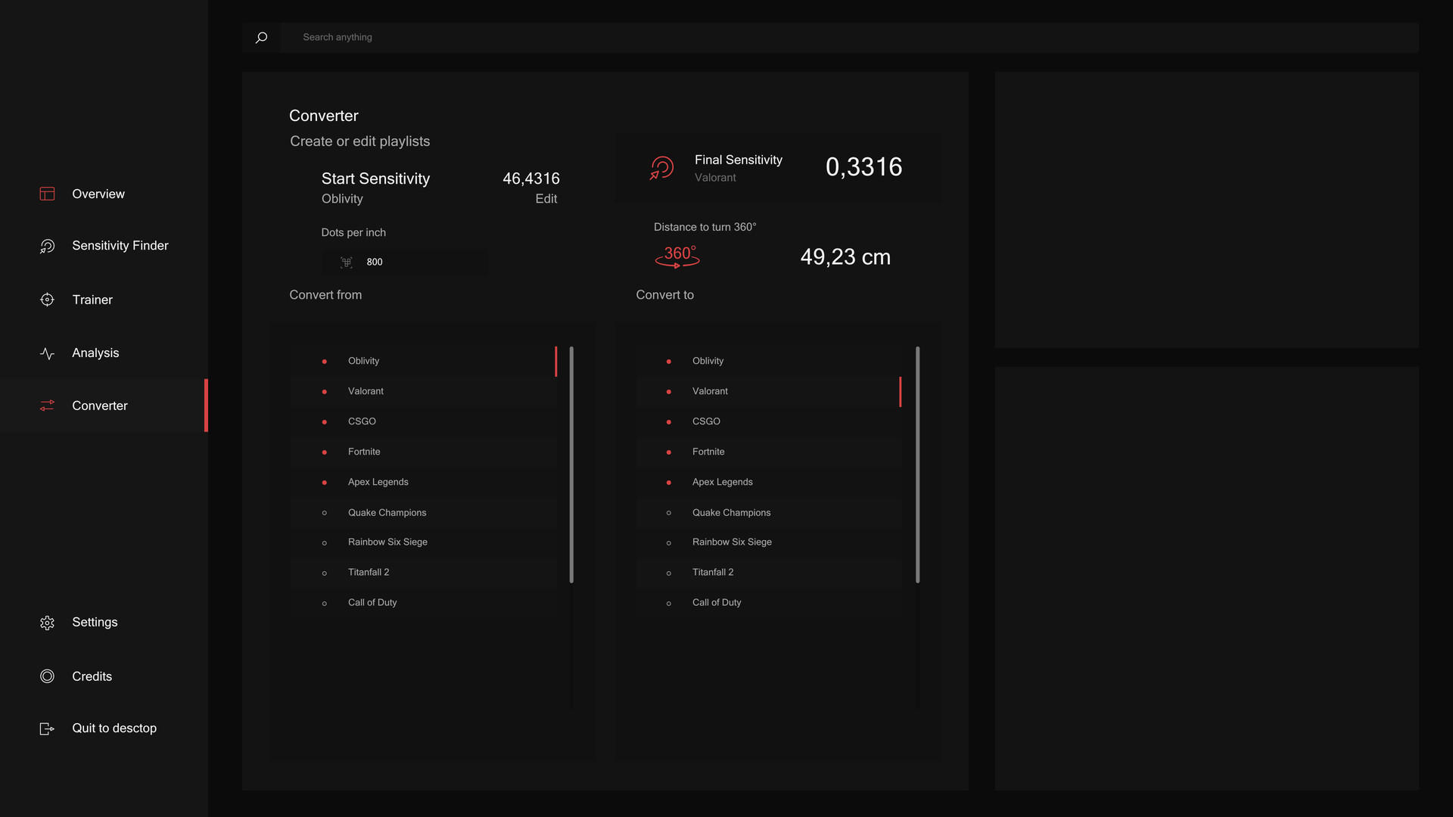Pick Call of Duty in Convert to list
This screenshot has height=817, width=1453.
click(716, 603)
